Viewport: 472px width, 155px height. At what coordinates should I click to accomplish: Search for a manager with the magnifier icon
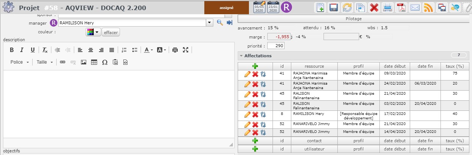(220, 23)
